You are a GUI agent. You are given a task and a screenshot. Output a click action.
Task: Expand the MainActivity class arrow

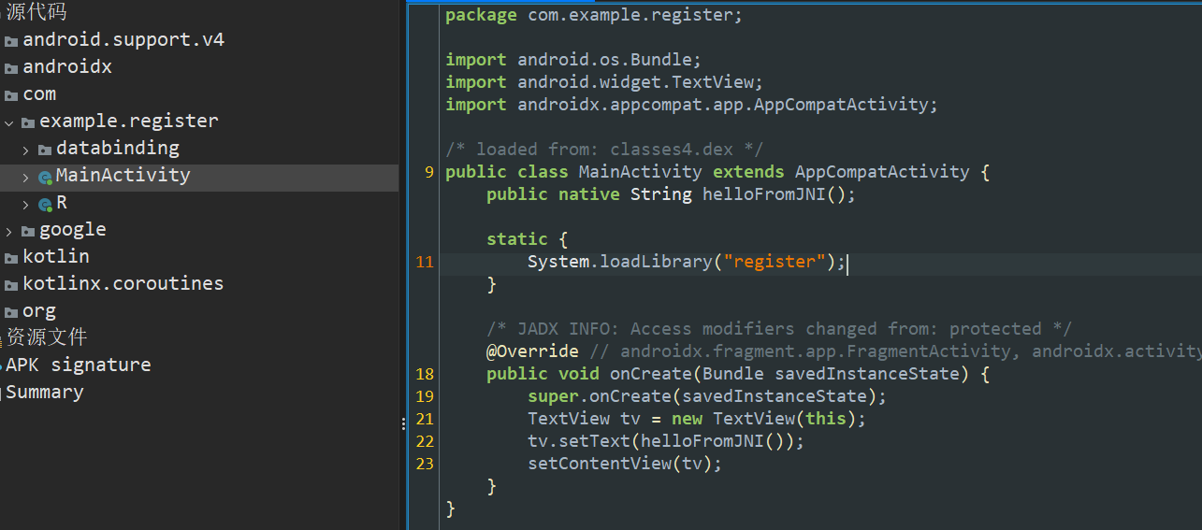[26, 177]
